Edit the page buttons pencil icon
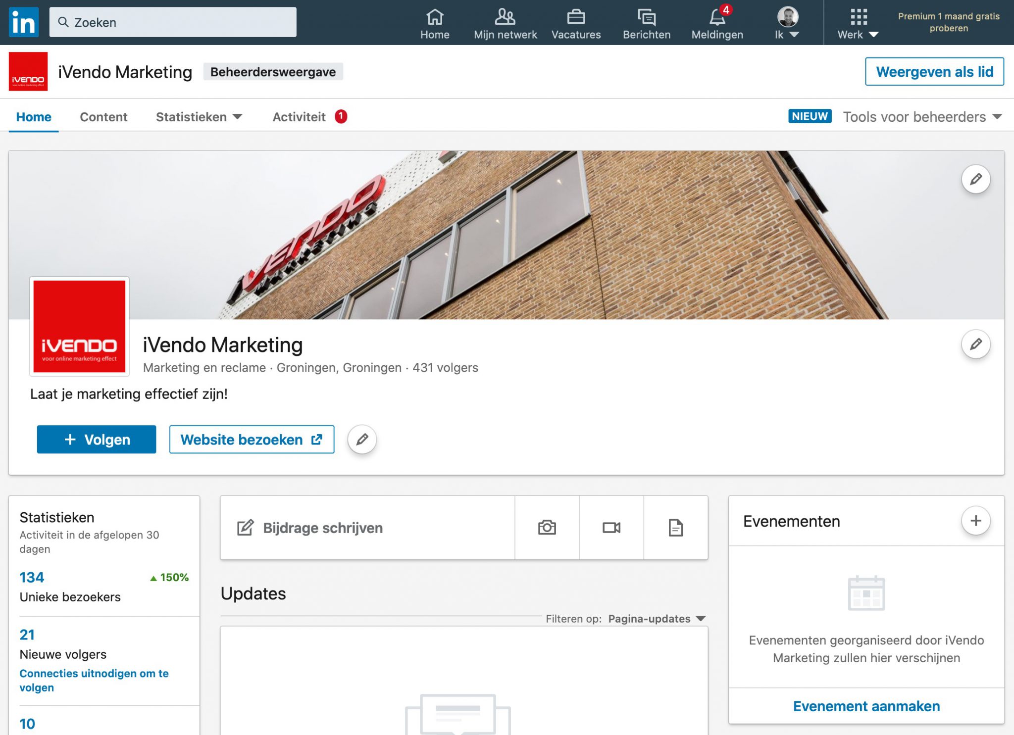The image size is (1014, 735). 362,439
